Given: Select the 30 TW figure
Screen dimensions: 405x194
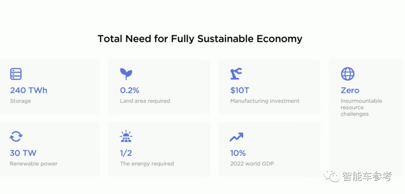Looking at the screenshot, I should [23, 153].
